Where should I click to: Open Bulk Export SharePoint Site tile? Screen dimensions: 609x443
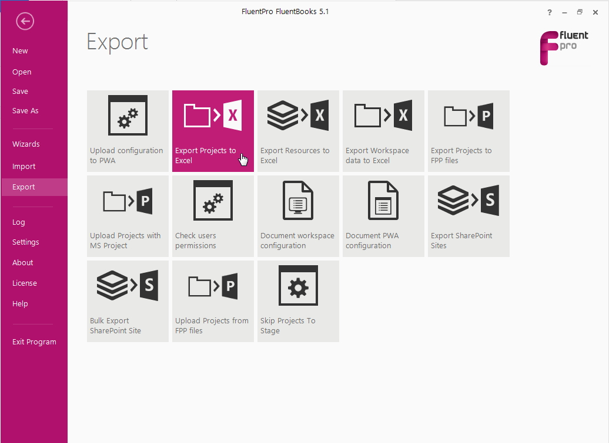(x=128, y=301)
